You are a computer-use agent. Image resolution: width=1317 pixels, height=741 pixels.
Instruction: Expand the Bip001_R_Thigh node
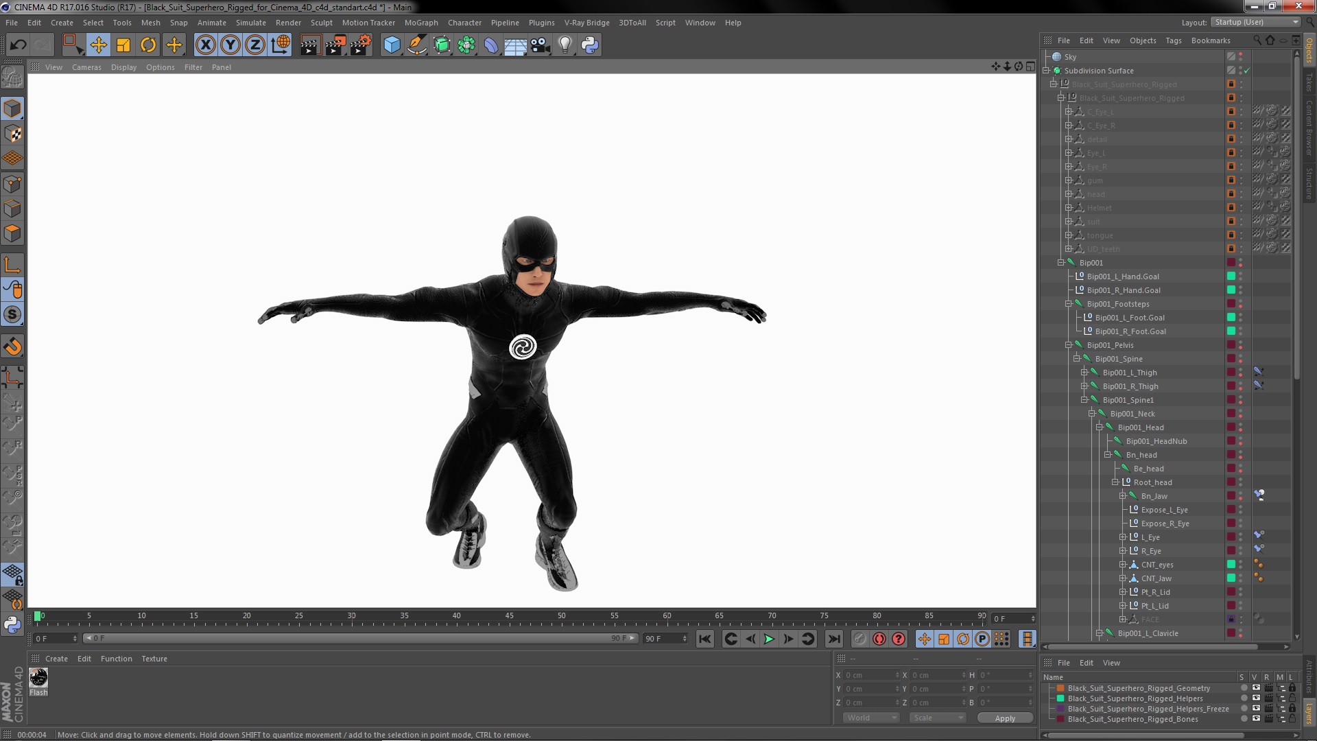click(x=1084, y=386)
